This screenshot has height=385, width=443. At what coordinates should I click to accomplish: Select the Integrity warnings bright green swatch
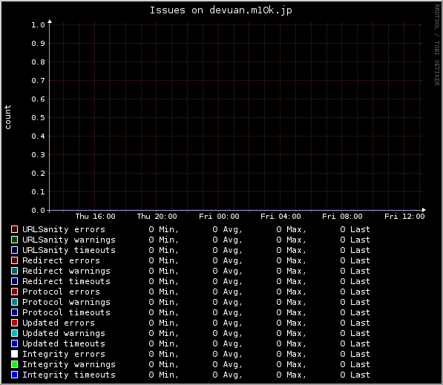(14, 364)
